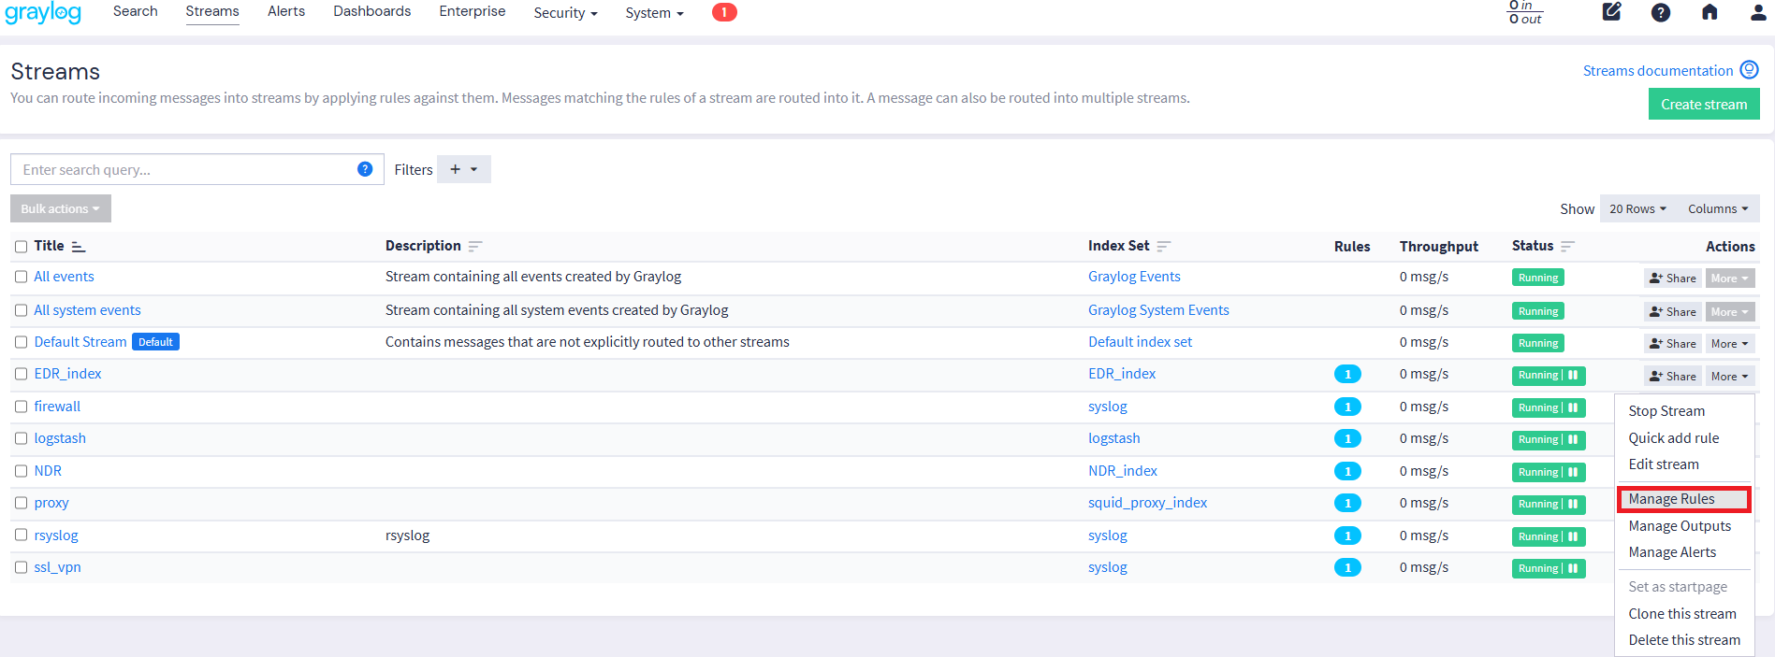Toggle the select-all checkbox beside Title
This screenshot has height=657, width=1775.
click(21, 247)
